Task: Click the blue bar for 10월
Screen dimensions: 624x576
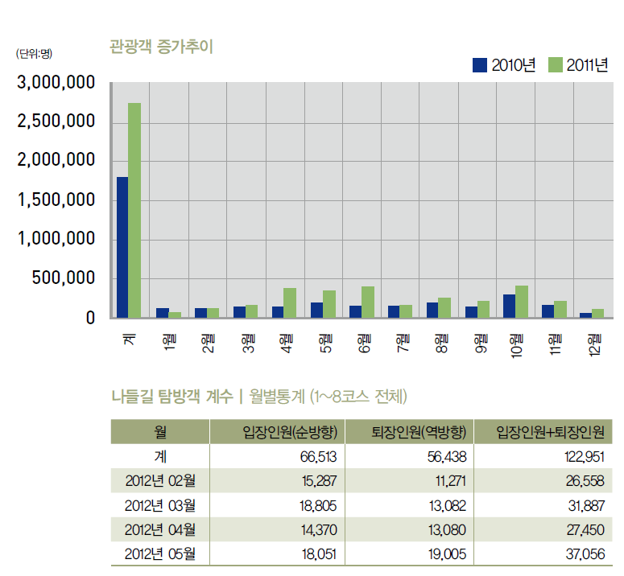Action: 510,306
